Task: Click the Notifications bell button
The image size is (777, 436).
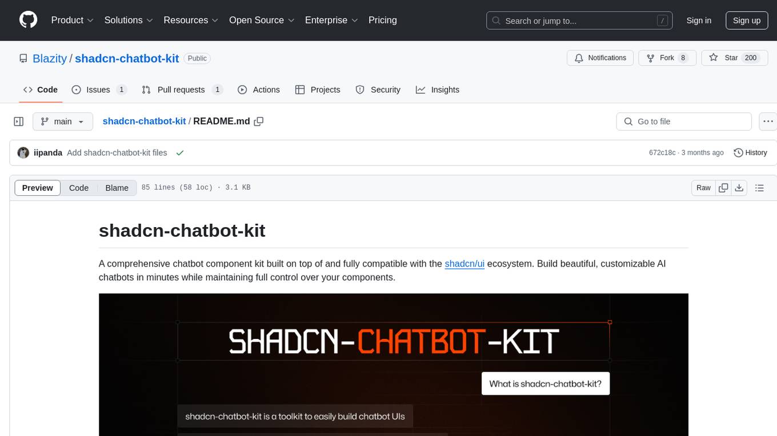Action: [600, 58]
